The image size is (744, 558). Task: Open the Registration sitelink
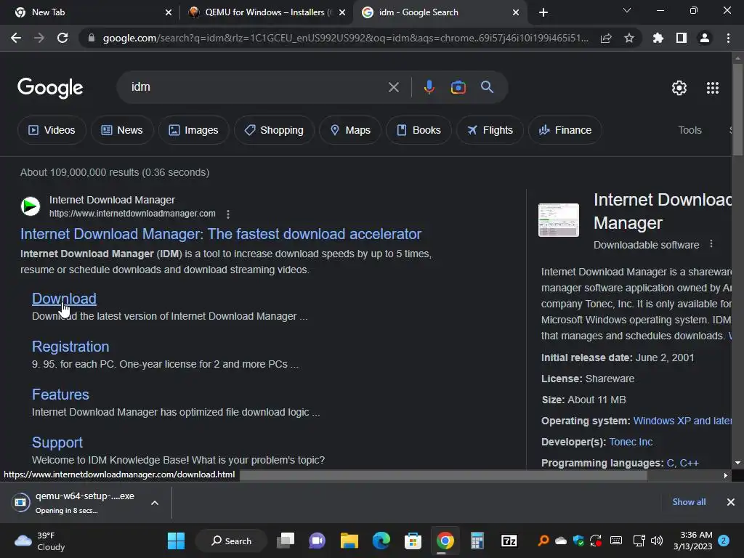click(x=70, y=347)
